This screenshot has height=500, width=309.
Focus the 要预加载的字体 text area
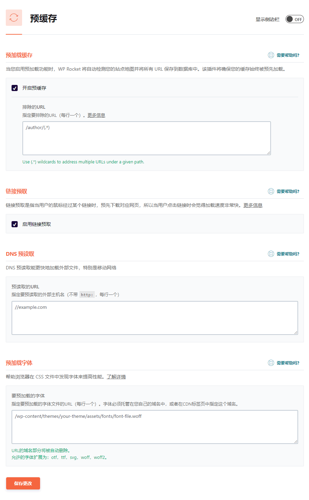tap(154, 427)
